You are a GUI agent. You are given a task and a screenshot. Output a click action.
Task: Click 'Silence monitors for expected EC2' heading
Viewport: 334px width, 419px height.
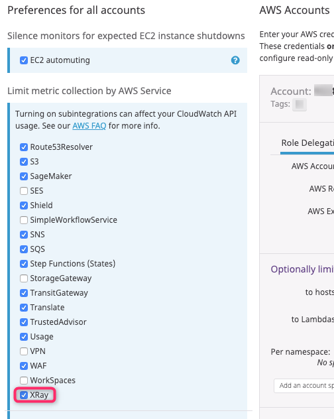[126, 36]
